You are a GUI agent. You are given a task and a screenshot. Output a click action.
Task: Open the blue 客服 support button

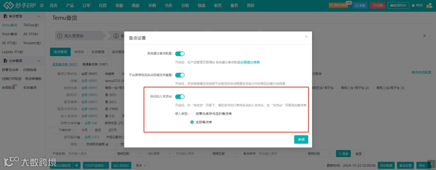click(x=360, y=5)
